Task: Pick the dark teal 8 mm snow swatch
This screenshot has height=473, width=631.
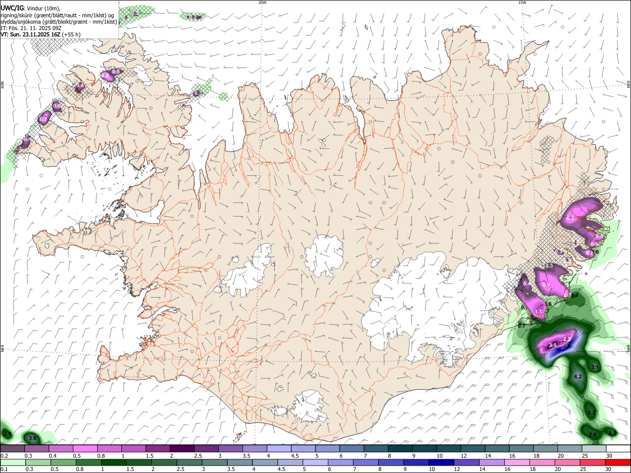Action: point(400,449)
